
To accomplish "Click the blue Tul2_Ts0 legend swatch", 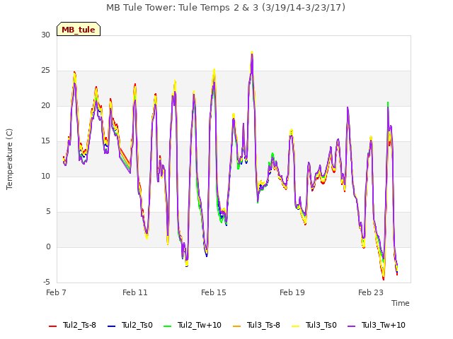I will 111,326.
